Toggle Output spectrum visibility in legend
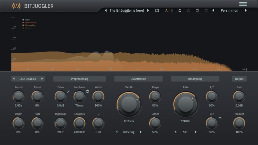Viewport: 258px width, 145px height. point(27,28)
